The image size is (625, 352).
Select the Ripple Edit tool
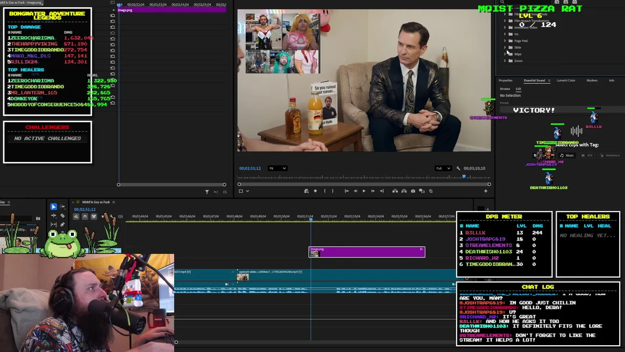(x=54, y=216)
